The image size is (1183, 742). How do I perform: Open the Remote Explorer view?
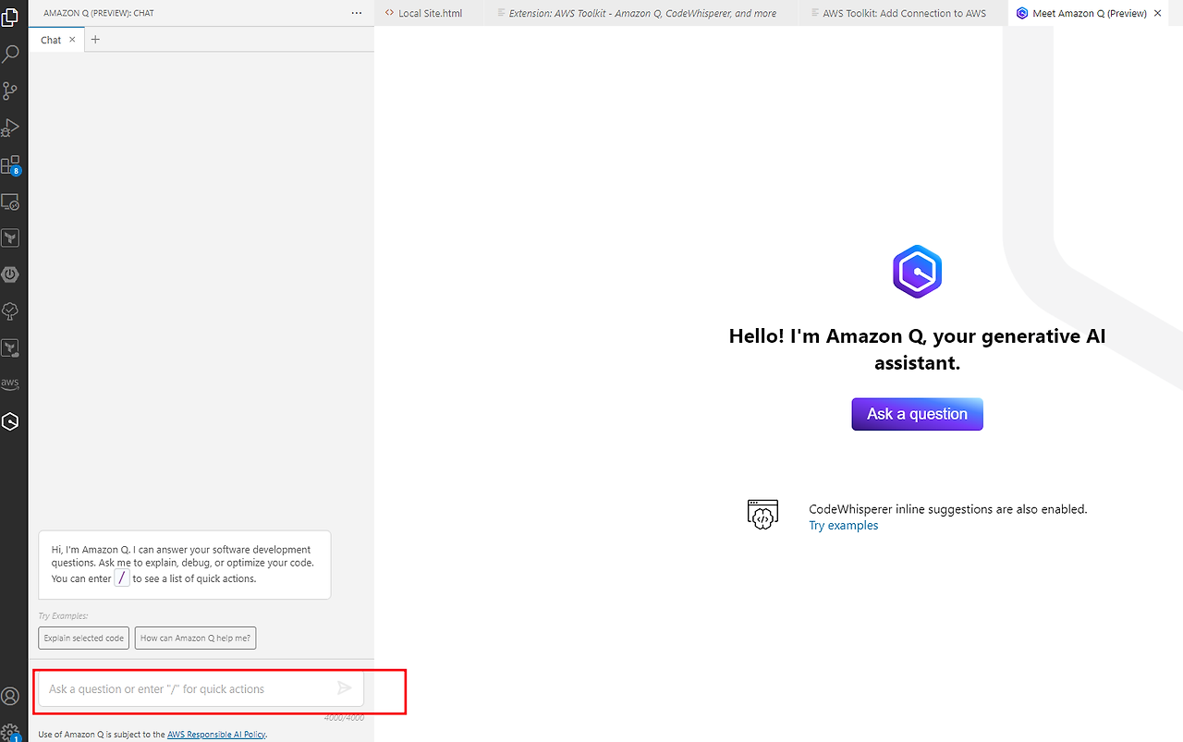pyautogui.click(x=11, y=201)
